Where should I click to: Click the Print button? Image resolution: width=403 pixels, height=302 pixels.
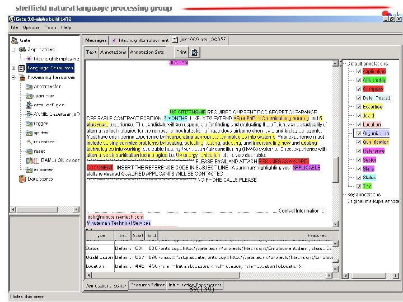[x=181, y=52]
